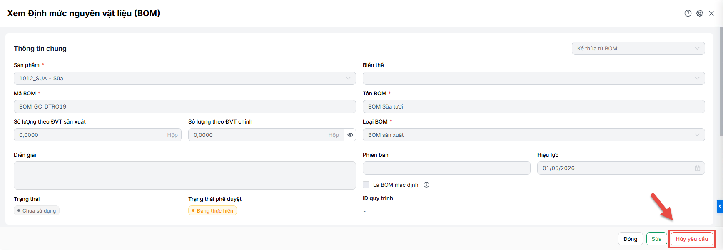Viewport: 723px width, 250px height.
Task: Toggle the eye icon beside ĐVT chính quantity
Action: [x=350, y=135]
